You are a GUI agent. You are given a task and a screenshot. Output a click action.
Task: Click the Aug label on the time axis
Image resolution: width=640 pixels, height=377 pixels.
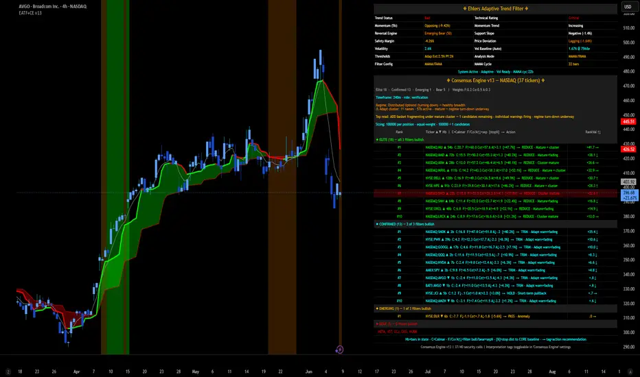(552, 372)
